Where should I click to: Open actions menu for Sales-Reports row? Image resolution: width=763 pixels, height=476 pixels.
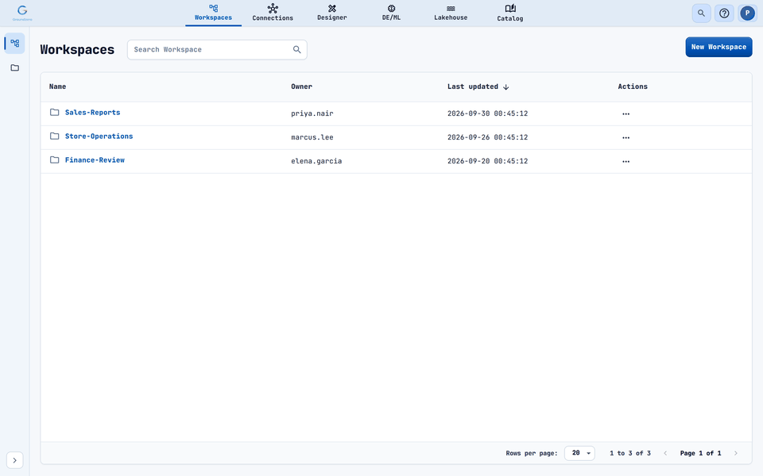626,113
